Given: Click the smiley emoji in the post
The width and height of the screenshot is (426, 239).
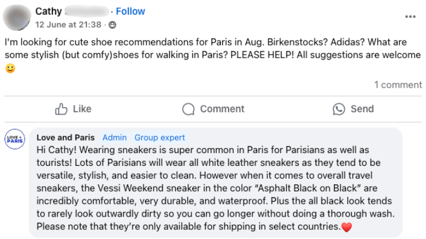Looking at the screenshot, I should click(x=10, y=68).
